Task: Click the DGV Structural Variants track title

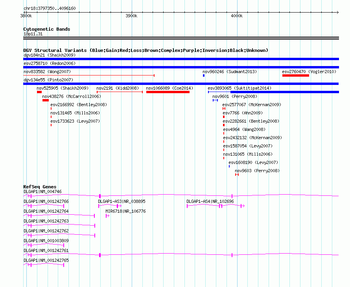Action: pyautogui.click(x=146, y=50)
